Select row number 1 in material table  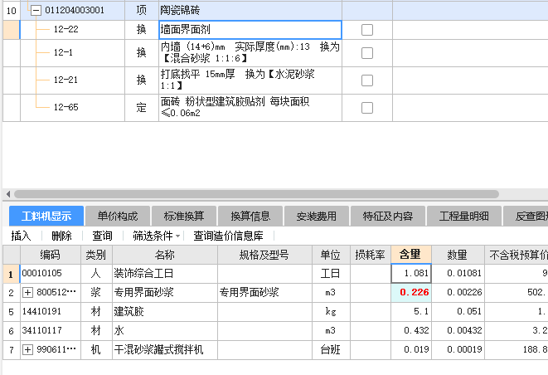pyautogui.click(x=12, y=274)
